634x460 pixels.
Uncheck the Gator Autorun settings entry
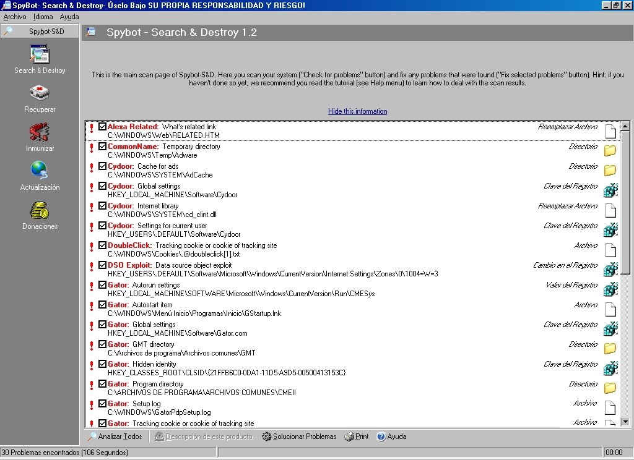pos(102,285)
